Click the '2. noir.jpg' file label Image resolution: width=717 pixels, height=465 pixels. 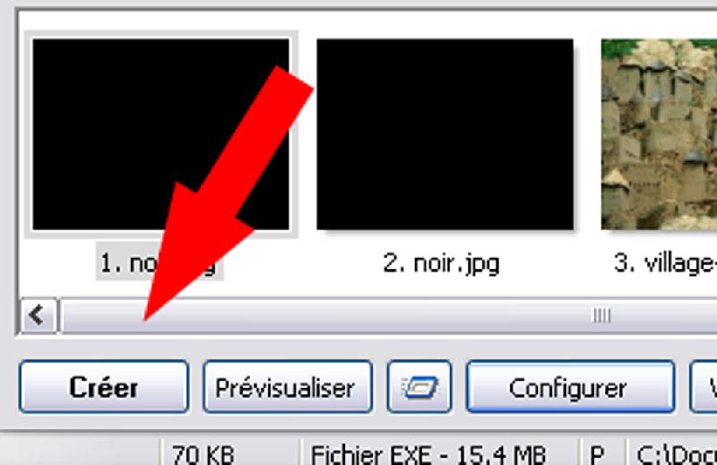441,263
